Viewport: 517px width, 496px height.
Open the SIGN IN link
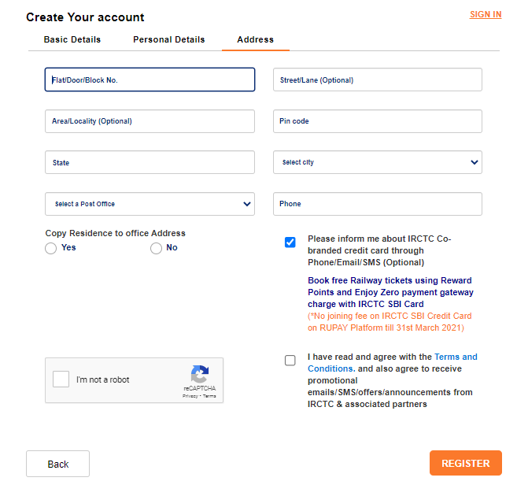tap(486, 14)
